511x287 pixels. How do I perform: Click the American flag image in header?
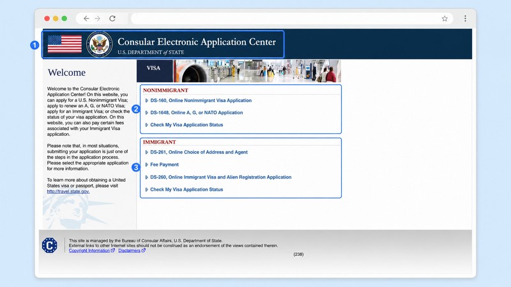point(65,44)
